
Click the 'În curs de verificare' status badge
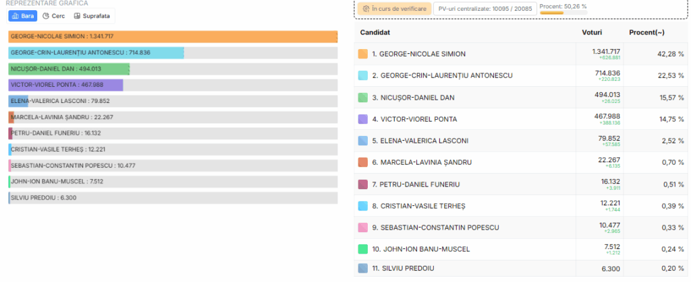click(394, 9)
